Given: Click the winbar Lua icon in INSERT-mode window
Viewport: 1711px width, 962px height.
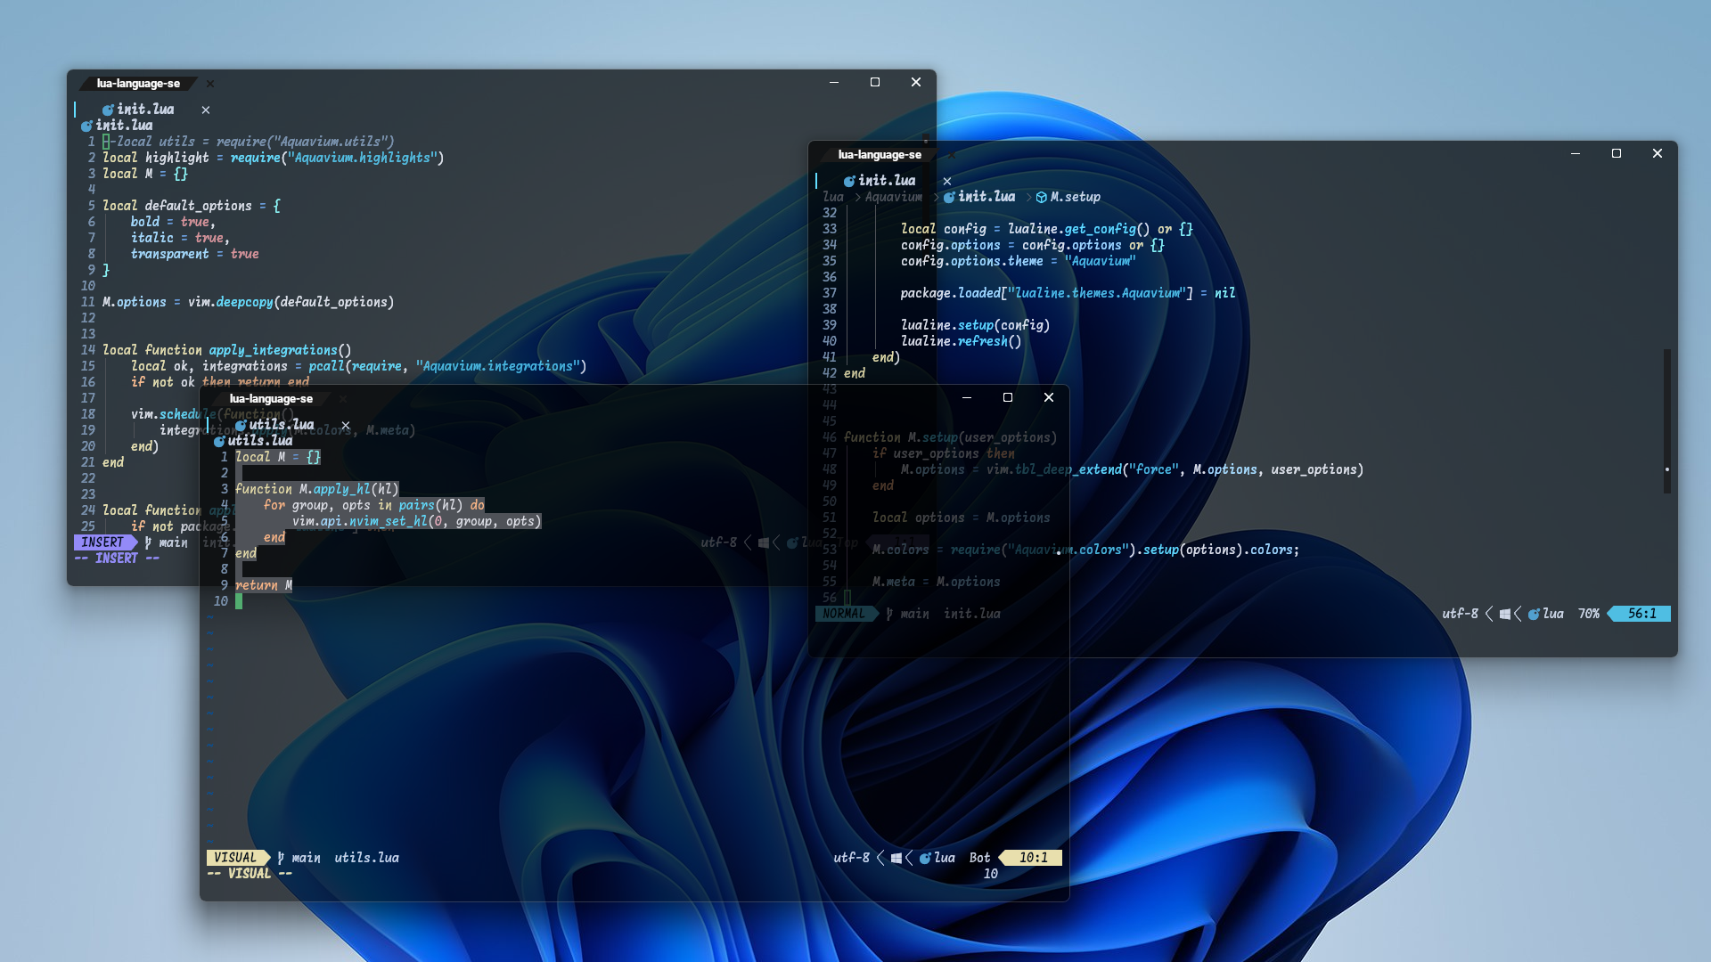Looking at the screenshot, I should point(86,126).
